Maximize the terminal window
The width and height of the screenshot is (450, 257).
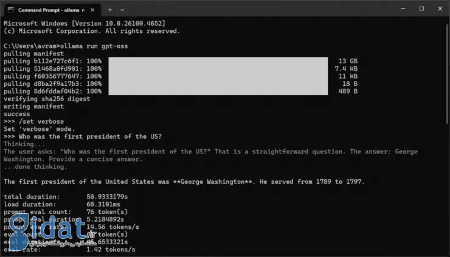coord(421,9)
